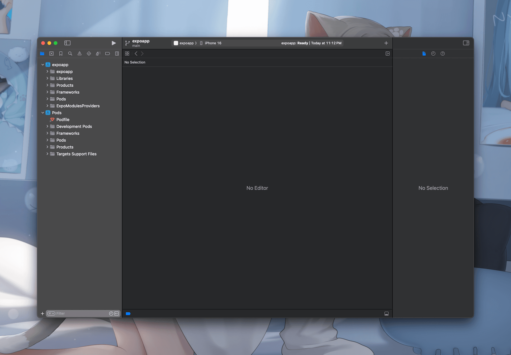Viewport: 511px width, 355px height.
Task: Select the Quick Help inspector icon
Action: click(x=443, y=53)
